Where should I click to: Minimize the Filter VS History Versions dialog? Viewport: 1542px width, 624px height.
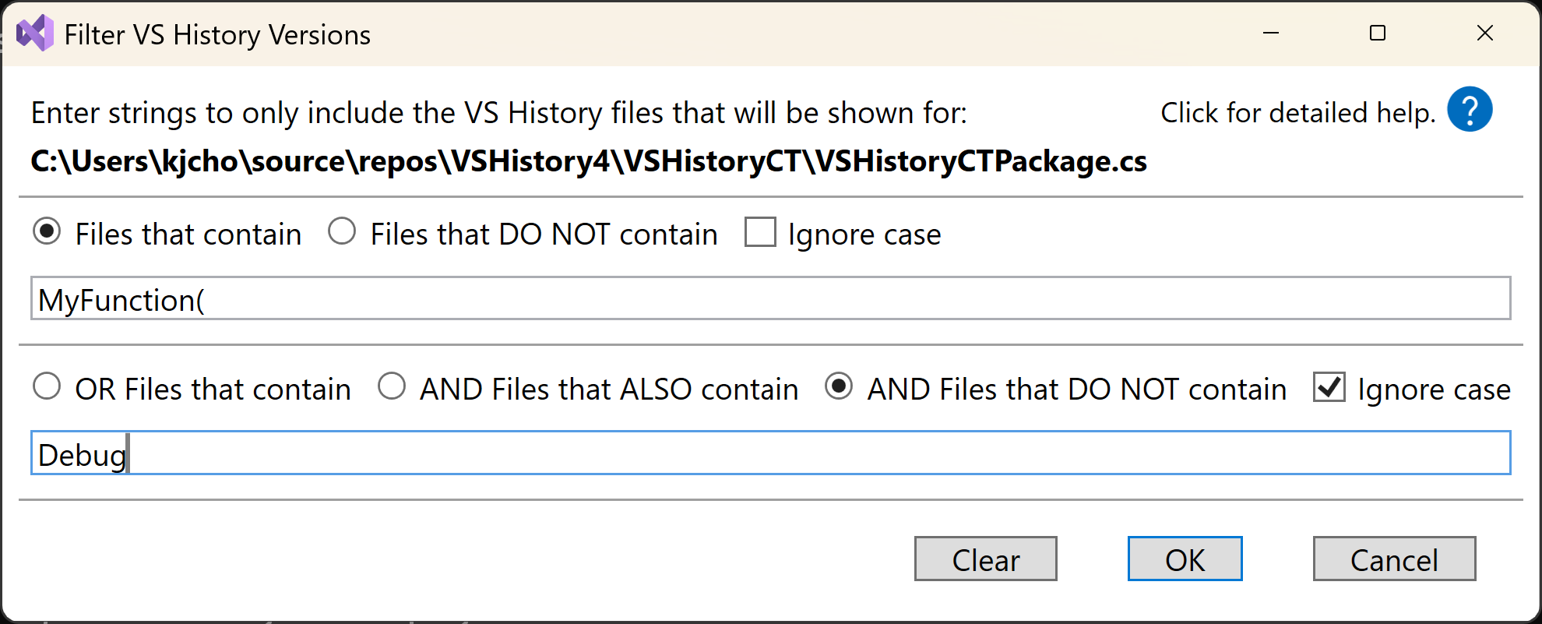click(x=1271, y=33)
